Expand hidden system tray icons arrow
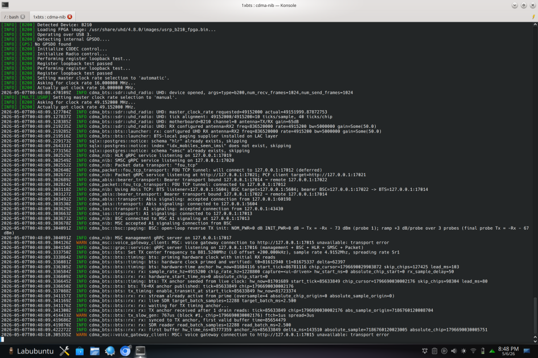The height and width of the screenshot is (358, 538). click(492, 351)
